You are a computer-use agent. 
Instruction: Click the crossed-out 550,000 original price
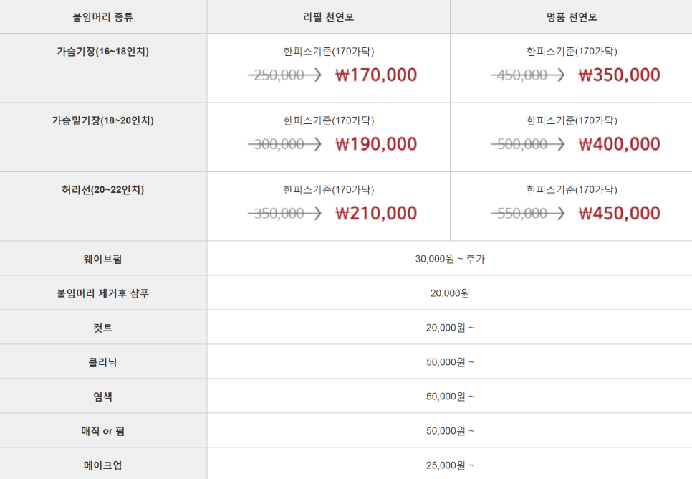(x=522, y=214)
